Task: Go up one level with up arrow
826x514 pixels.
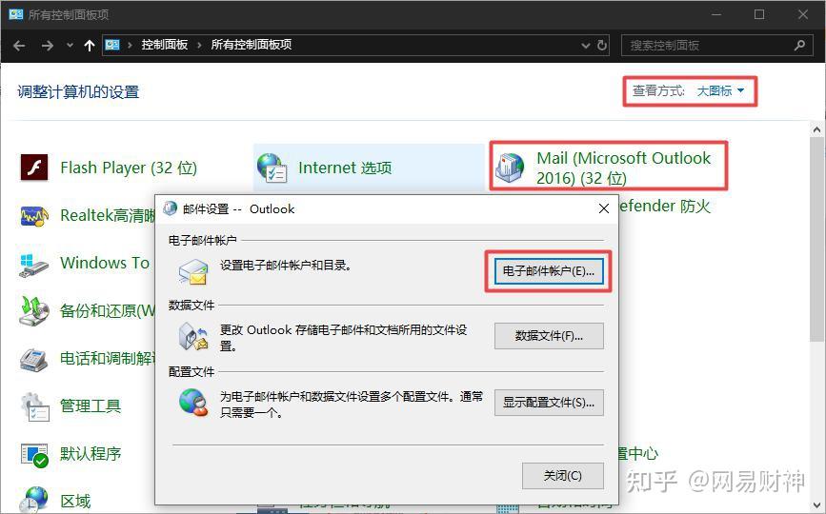Action: click(x=90, y=46)
